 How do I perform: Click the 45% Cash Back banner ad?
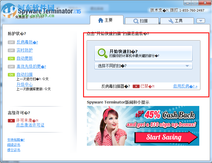tap(143, 126)
